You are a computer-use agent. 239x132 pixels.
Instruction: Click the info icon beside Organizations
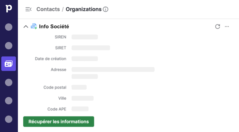pyautogui.click(x=106, y=9)
